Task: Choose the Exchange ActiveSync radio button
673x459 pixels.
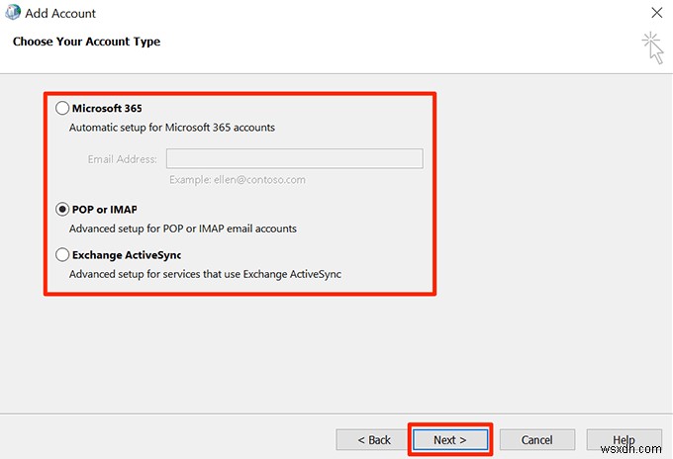Action: [x=62, y=255]
